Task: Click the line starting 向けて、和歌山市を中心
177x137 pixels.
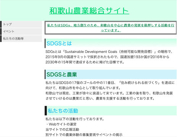Action: 83,88
